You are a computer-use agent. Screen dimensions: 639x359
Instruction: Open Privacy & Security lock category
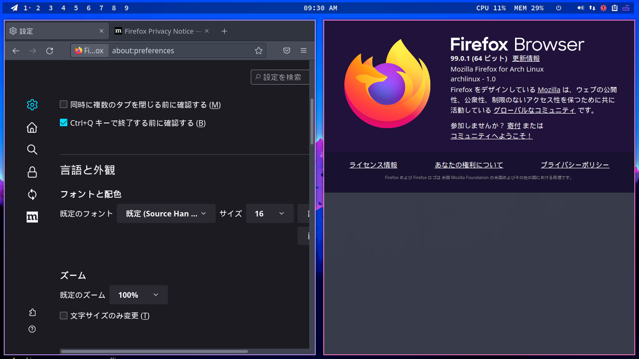[x=32, y=172]
